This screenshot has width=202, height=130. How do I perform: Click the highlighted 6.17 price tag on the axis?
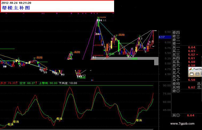coord(165,37)
